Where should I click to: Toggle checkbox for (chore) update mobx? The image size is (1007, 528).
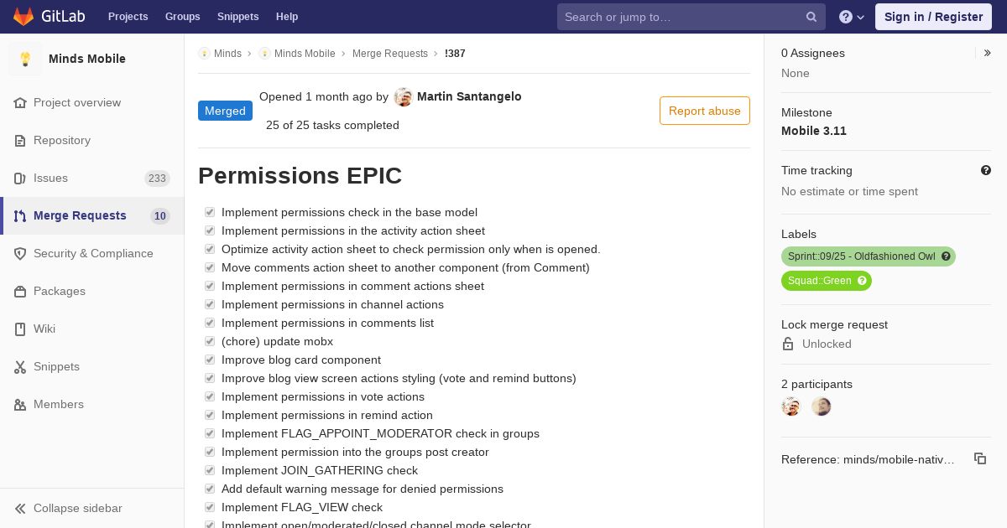(210, 341)
